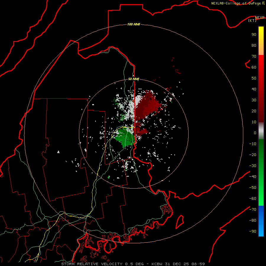Click the 90 value on velocity scale

[254, 35]
